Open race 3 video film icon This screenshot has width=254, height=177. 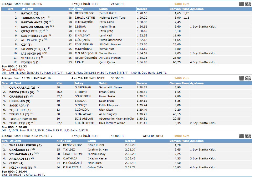tap(241, 4)
